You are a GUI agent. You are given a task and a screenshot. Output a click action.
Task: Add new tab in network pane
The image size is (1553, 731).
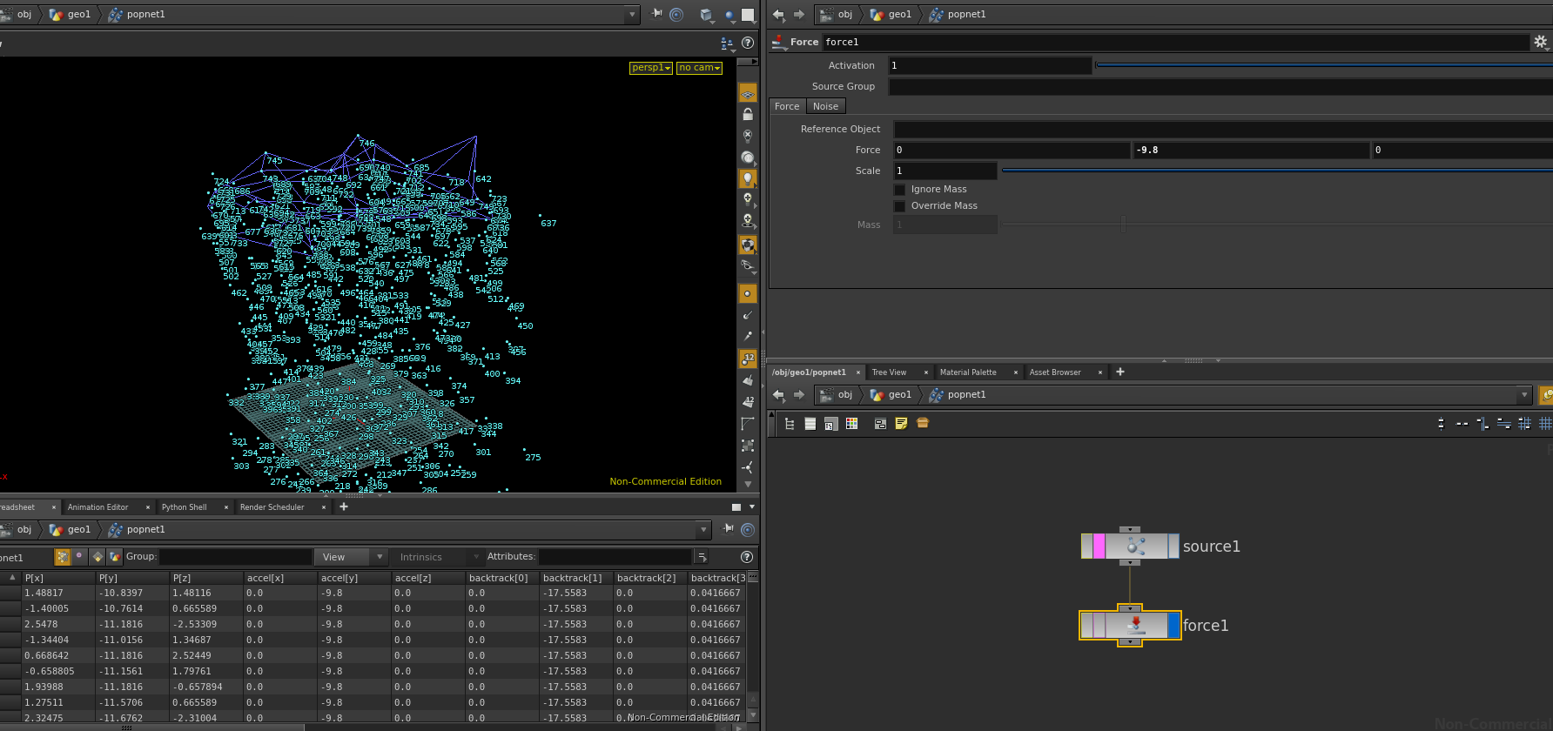1120,372
